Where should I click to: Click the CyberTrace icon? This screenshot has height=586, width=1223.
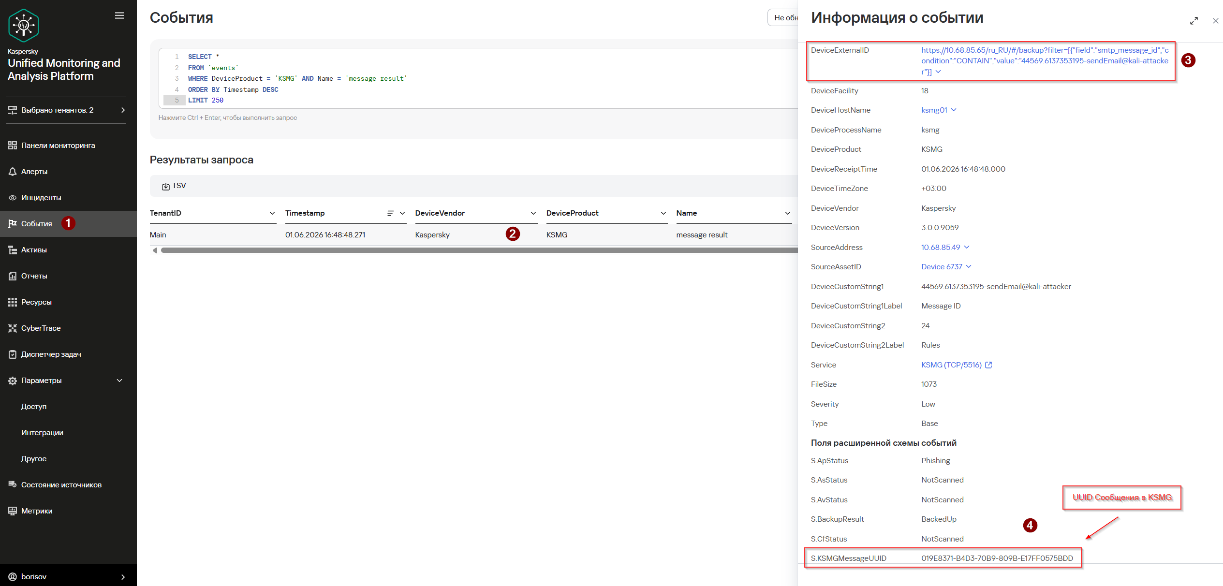(13, 328)
